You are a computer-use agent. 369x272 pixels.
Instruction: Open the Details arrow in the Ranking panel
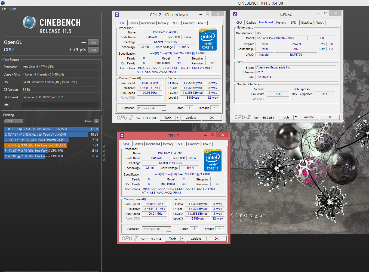coord(97,121)
